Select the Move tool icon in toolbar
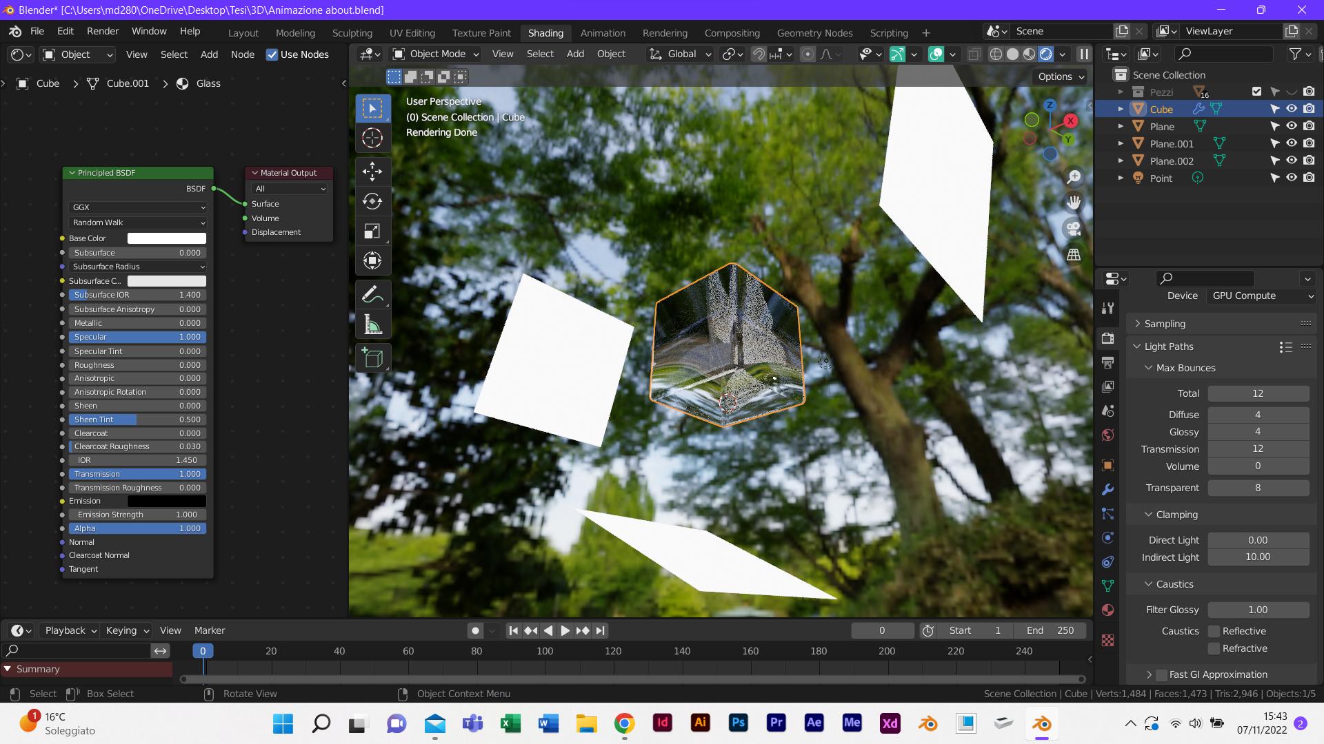The image size is (1324, 744). 374,171
